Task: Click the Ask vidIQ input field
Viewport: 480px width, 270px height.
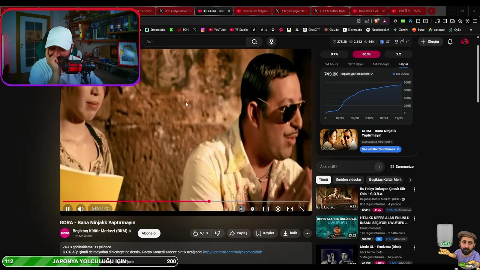Action: (347, 166)
